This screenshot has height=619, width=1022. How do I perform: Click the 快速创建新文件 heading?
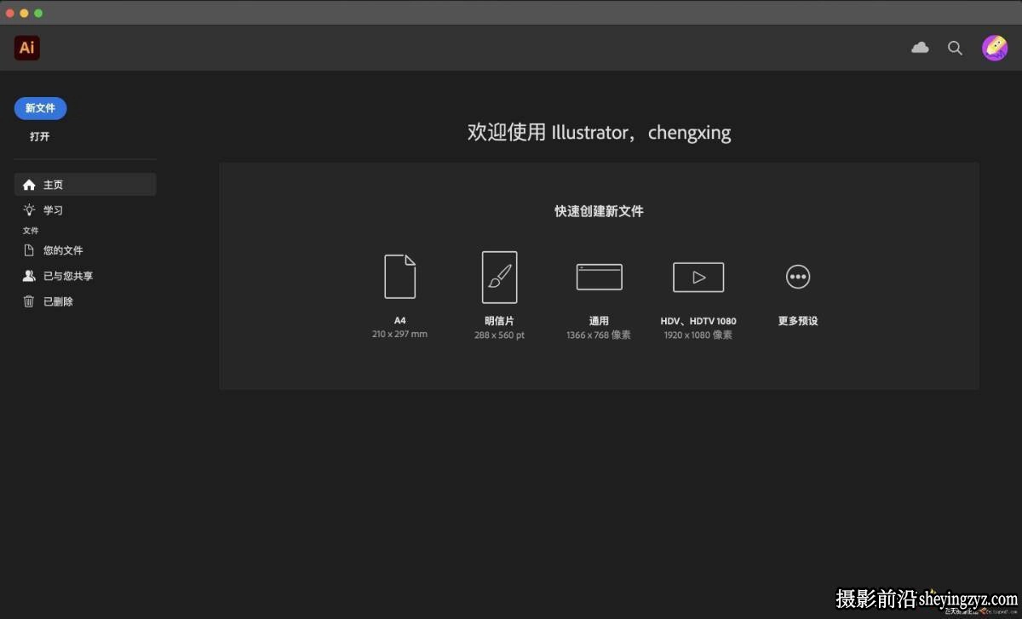point(599,211)
